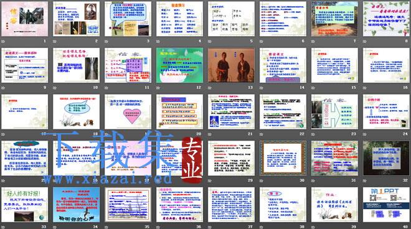This screenshot has width=411, height=229.
Task: Click animation star icon under slide 29
Action: point(210,180)
